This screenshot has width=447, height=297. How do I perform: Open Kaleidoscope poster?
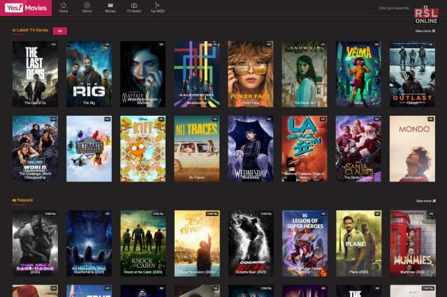coord(197,74)
